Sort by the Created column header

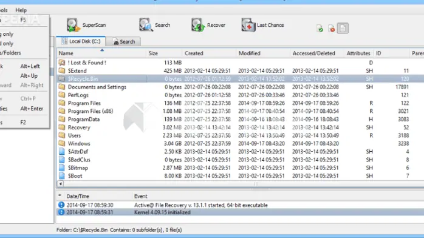pyautogui.click(x=210, y=53)
